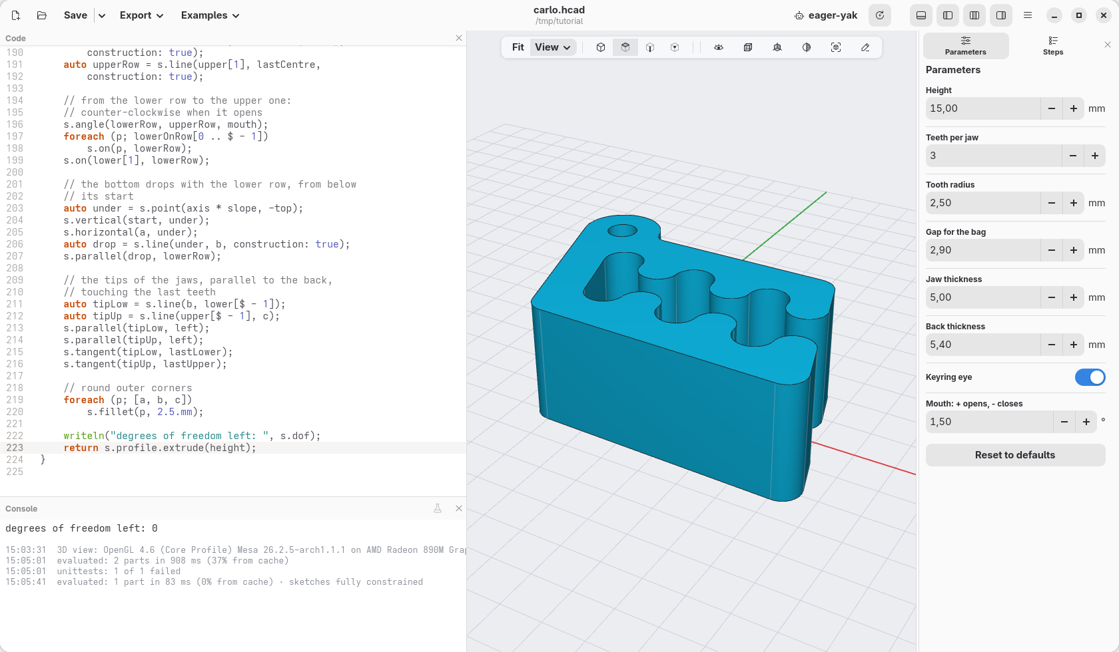
Task: Increase Height with the plus button
Action: [x=1074, y=108]
